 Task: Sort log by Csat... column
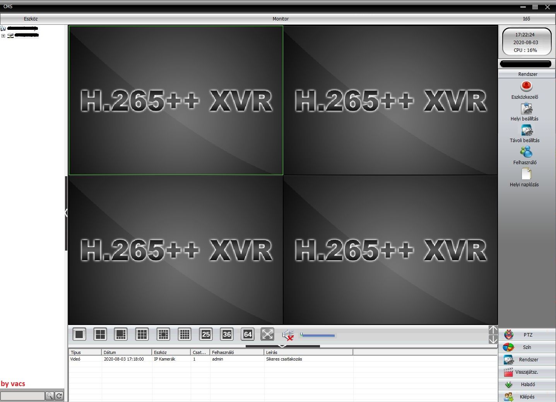[x=200, y=352]
